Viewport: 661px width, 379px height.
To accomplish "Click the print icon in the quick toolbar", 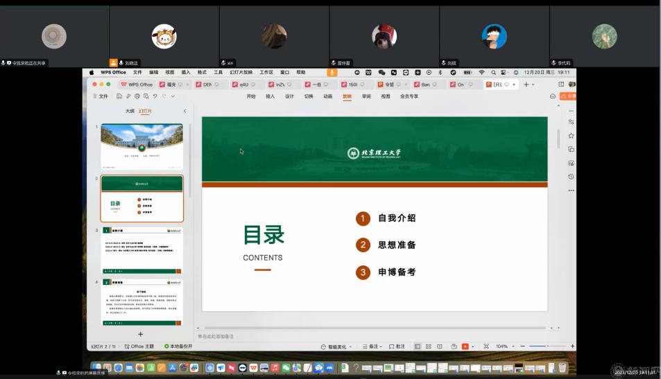I will [x=137, y=96].
